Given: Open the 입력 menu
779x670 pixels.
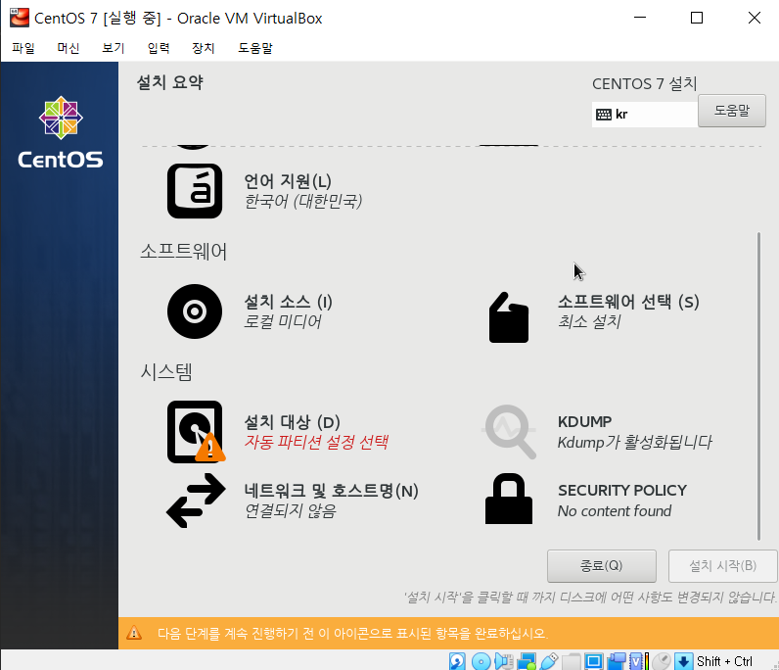Looking at the screenshot, I should tap(159, 48).
